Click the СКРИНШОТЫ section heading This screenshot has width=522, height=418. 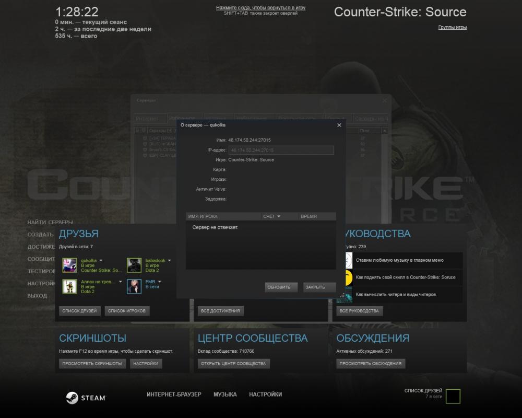click(92, 338)
